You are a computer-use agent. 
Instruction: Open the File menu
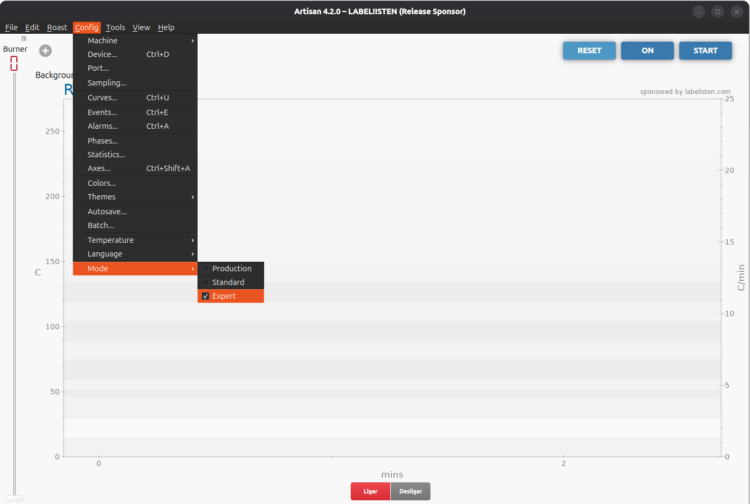point(12,27)
